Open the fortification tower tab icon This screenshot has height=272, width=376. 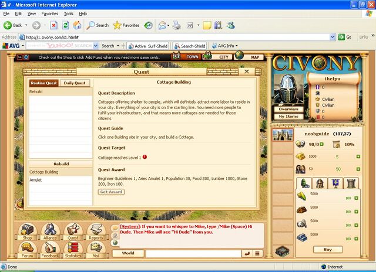click(x=351, y=183)
